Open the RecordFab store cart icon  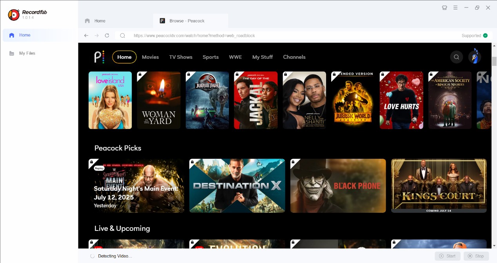(444, 7)
